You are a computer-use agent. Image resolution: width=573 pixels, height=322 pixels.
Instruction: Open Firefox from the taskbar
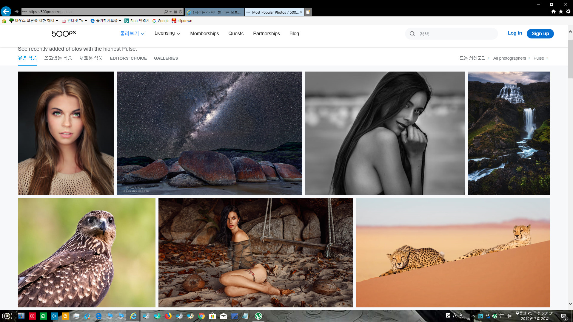point(168,316)
